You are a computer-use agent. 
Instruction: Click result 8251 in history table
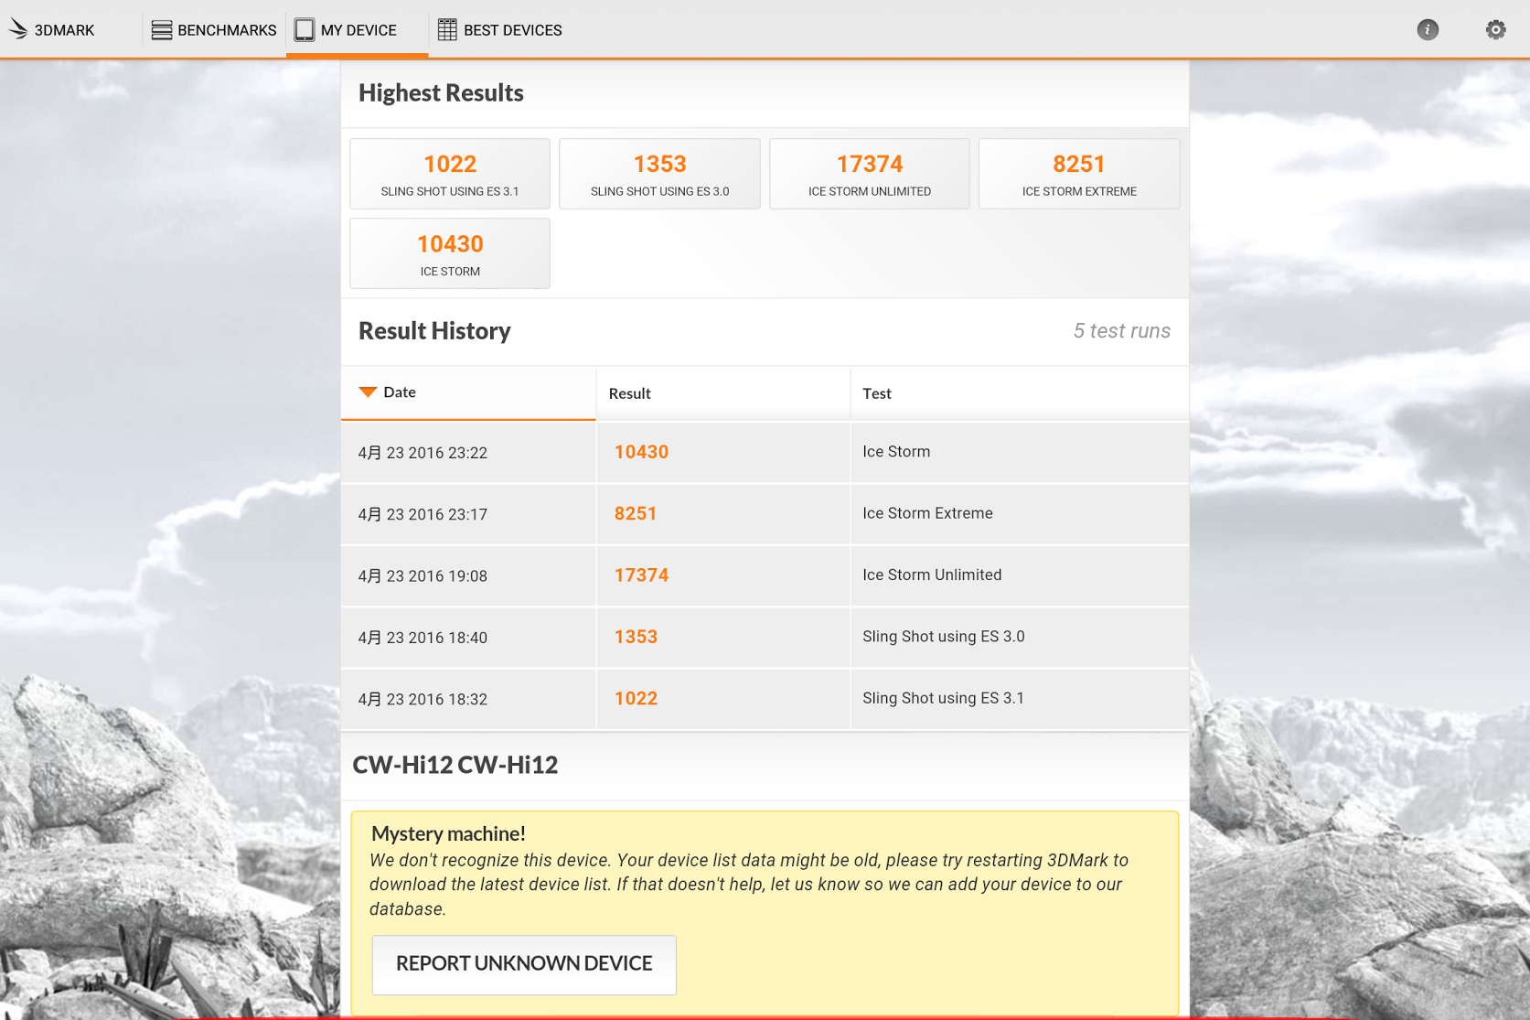pos(636,513)
